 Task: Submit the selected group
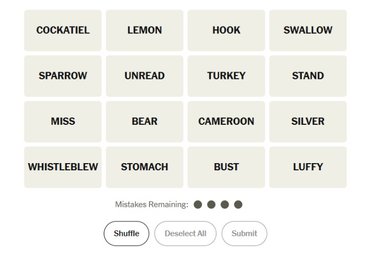pyautogui.click(x=244, y=234)
